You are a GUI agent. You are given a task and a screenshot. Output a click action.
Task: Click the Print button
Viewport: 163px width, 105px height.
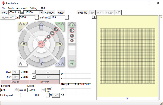tap(100, 12)
